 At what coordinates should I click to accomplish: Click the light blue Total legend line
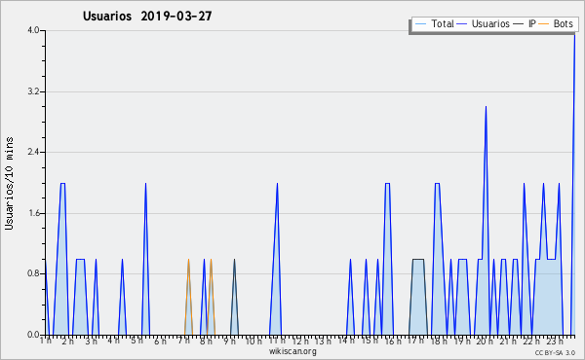(420, 24)
